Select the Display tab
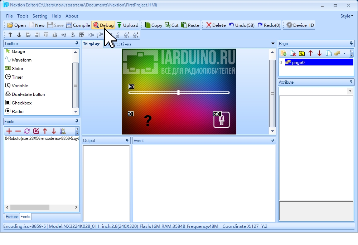The width and height of the screenshot is (358, 245). [91, 44]
